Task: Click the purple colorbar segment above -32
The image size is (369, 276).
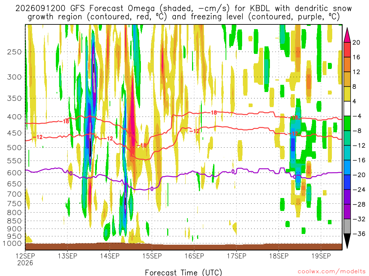Action: 347,212
